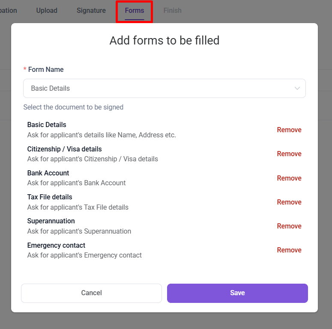Select the Basic Details list entry
Screen dimensions: 332x329
[47, 125]
